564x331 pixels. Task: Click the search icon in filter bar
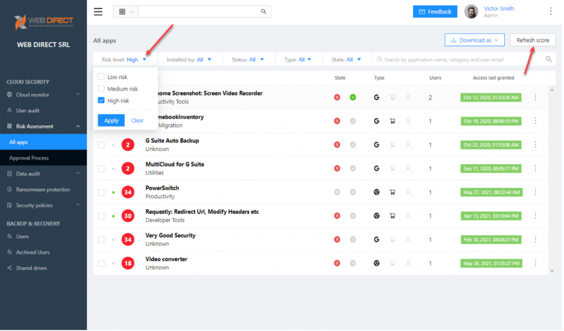point(550,59)
